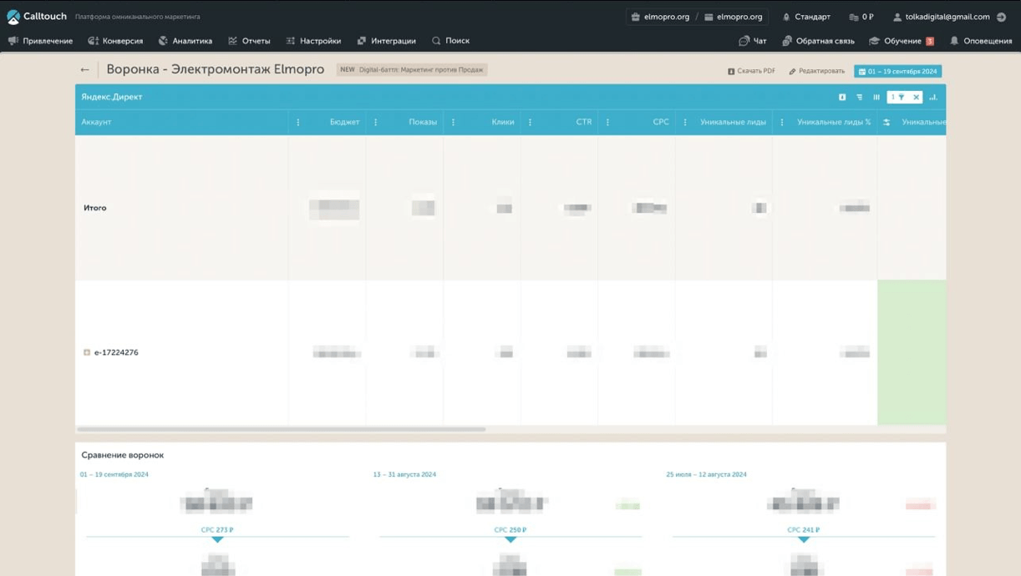This screenshot has width=1021, height=576.
Task: Clear the filter with the X icon
Action: [916, 98]
